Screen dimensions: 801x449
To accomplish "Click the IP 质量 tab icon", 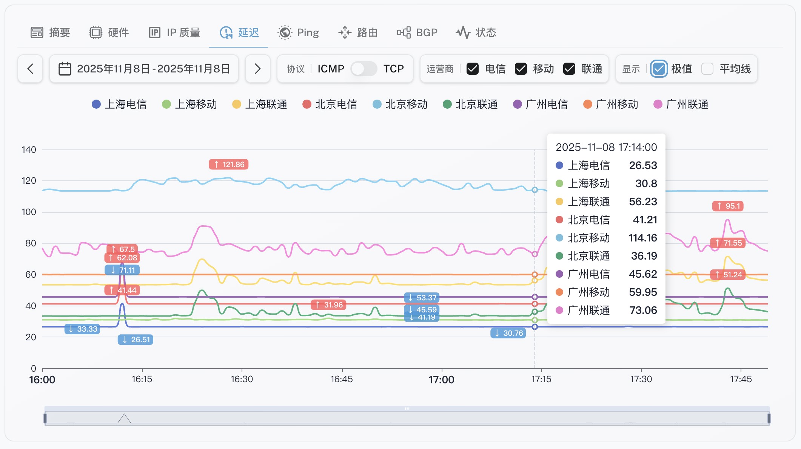I will click(155, 33).
